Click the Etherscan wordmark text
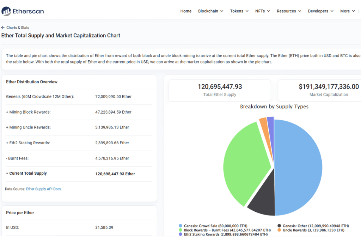This screenshot has width=361, height=241. [x=28, y=11]
